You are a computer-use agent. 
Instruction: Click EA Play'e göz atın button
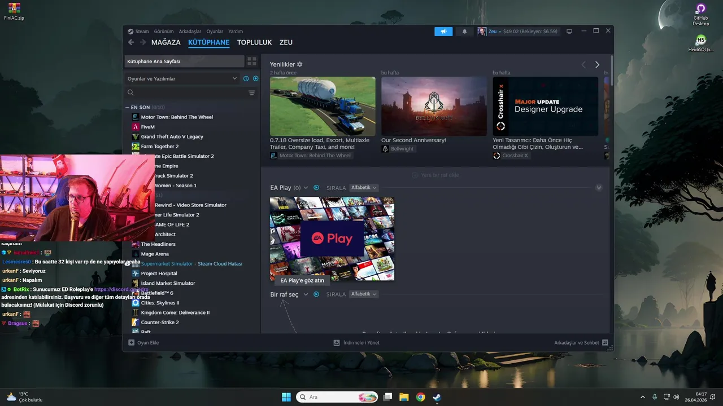[x=302, y=280]
